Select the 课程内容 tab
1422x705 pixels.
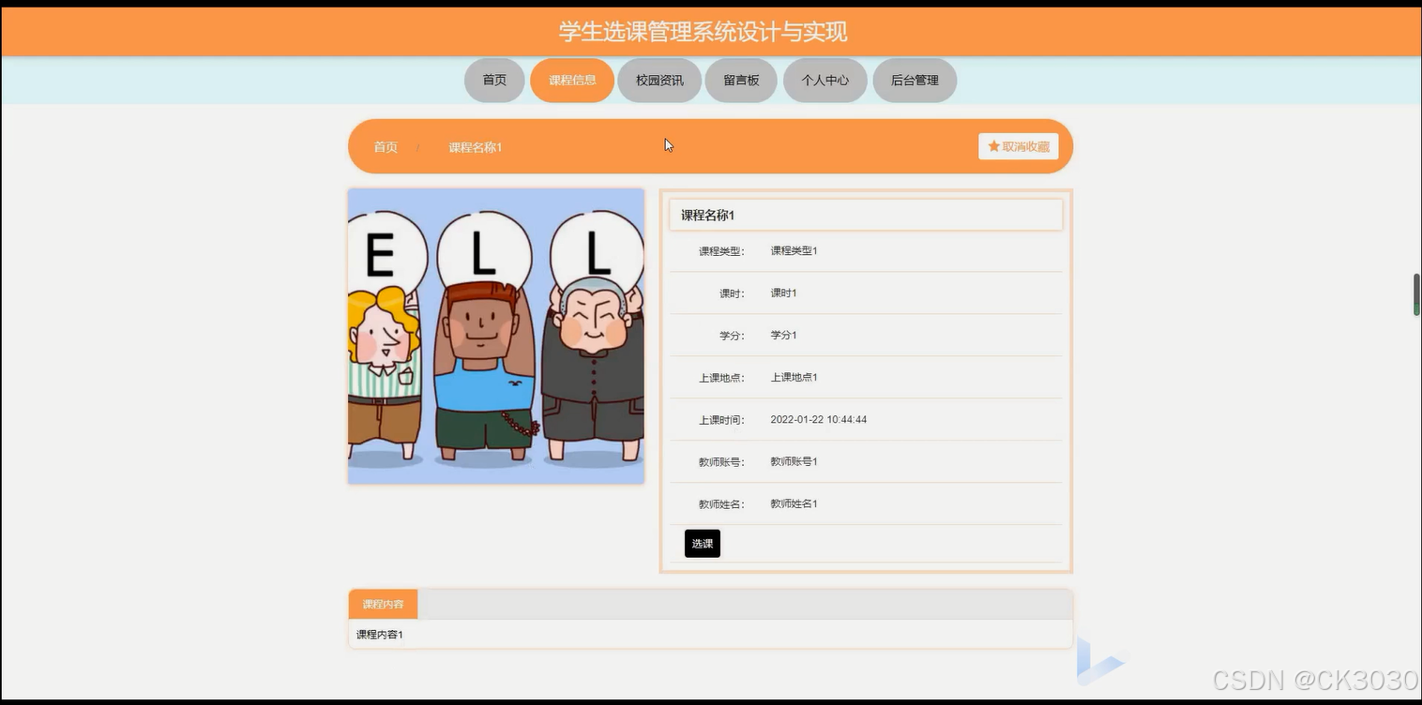point(383,605)
